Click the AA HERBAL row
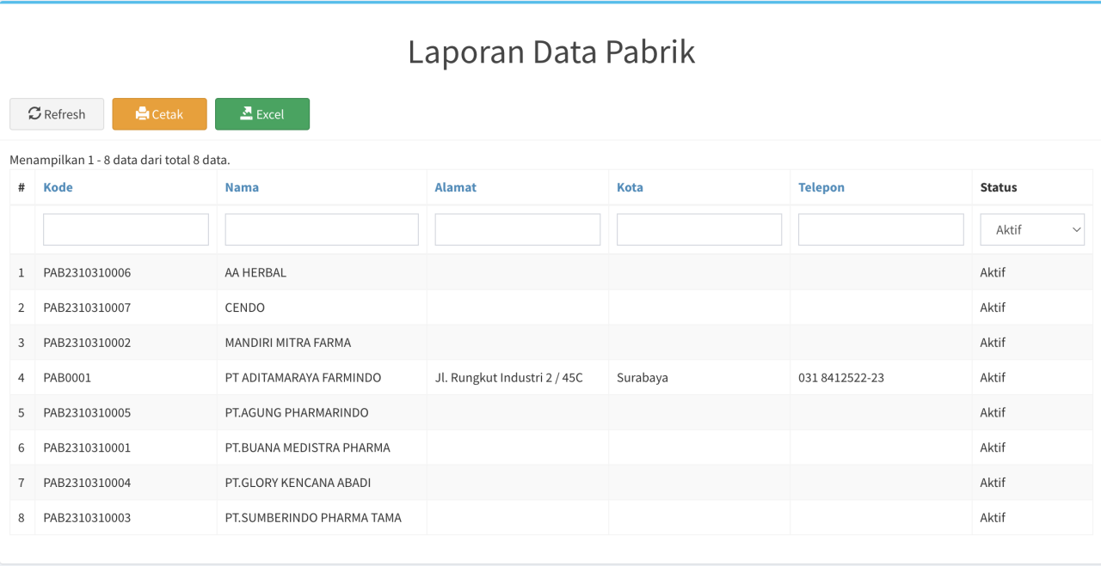 click(x=255, y=273)
